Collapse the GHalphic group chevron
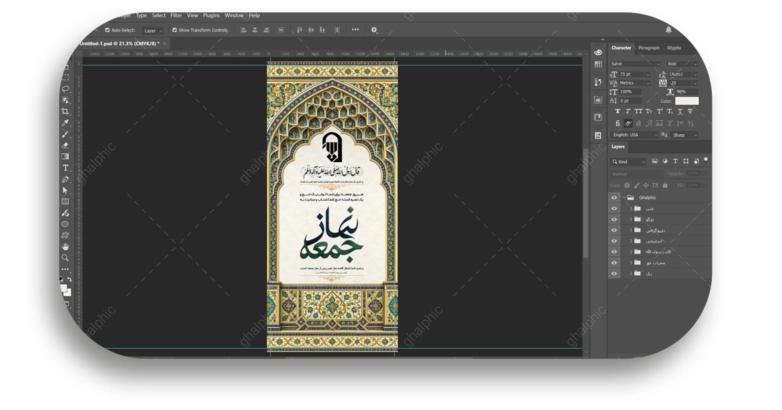782x410 pixels. pyautogui.click(x=624, y=198)
